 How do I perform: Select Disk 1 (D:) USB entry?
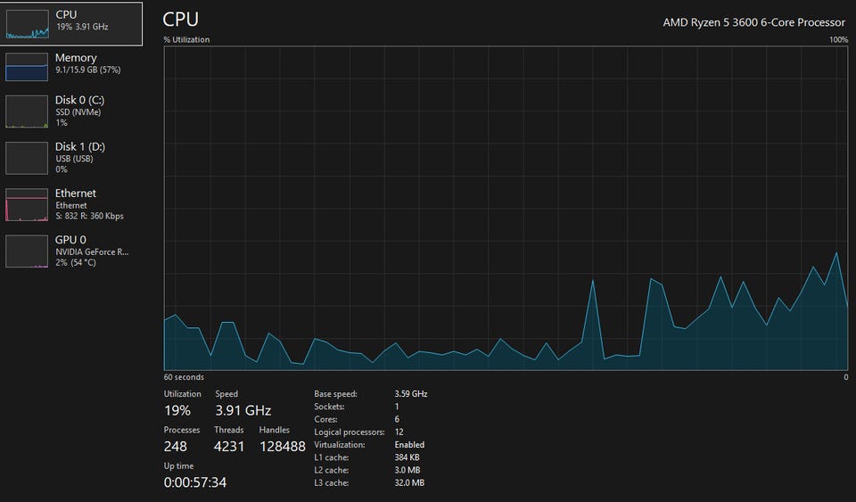coord(71,158)
